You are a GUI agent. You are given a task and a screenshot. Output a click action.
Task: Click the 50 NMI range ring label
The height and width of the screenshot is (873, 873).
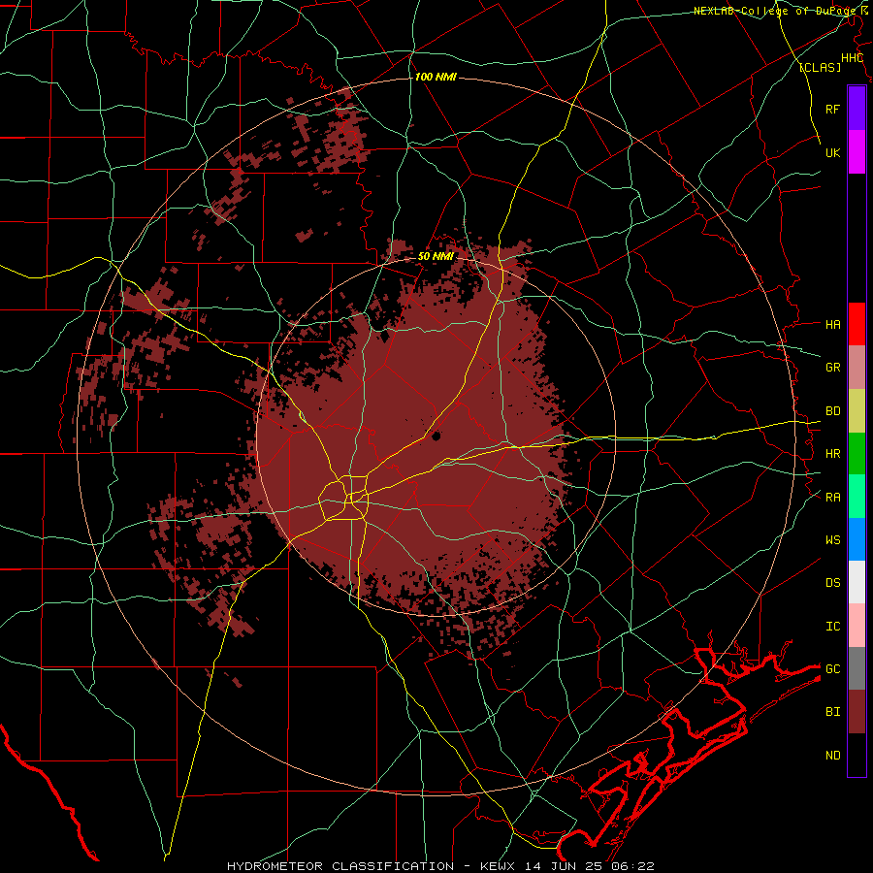(436, 256)
